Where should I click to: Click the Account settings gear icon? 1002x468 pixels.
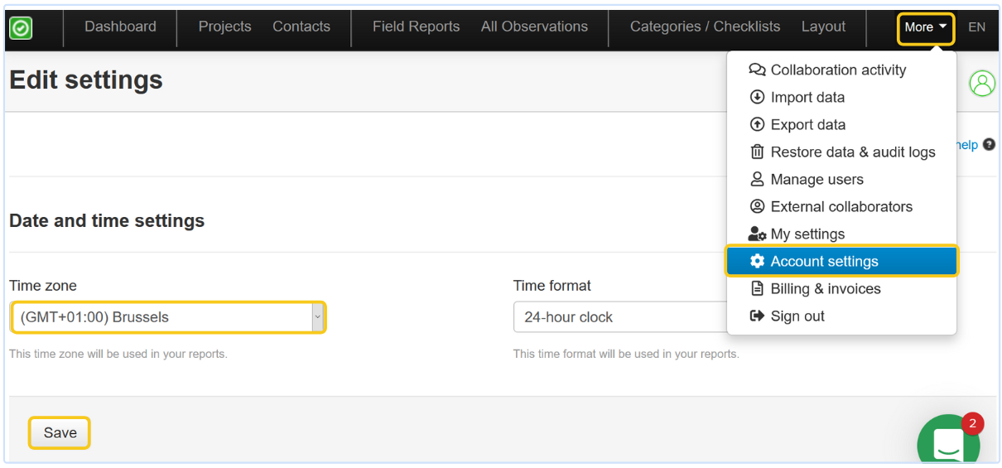point(757,261)
